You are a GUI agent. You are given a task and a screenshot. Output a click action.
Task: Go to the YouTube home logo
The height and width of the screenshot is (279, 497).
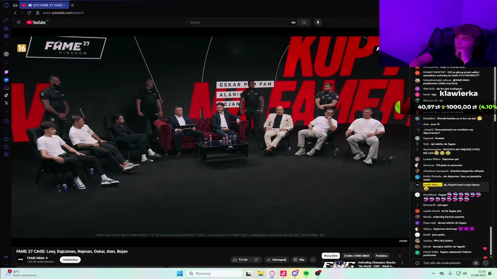[36, 22]
